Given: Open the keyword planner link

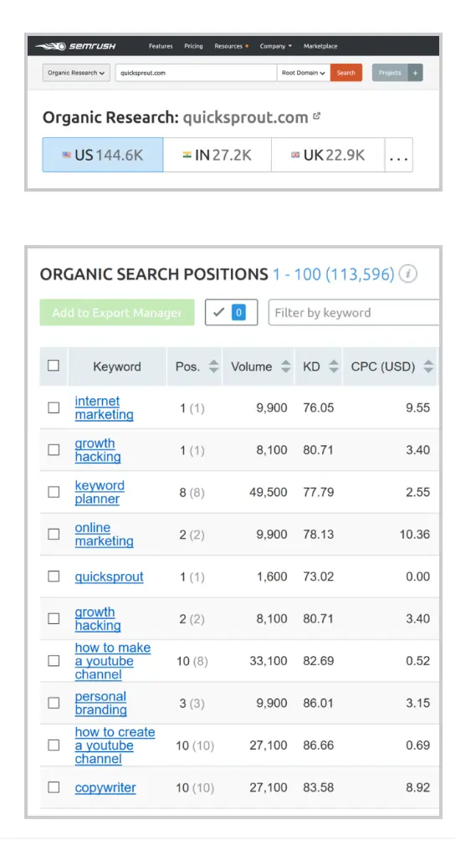Looking at the screenshot, I should tap(100, 492).
